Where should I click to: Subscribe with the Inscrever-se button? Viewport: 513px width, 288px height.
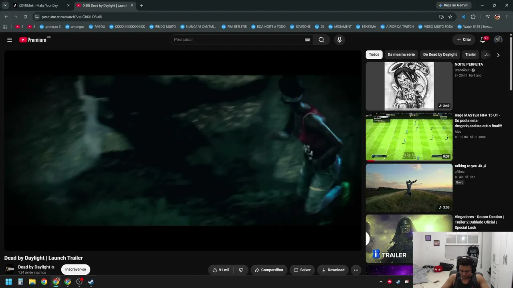pos(76,270)
